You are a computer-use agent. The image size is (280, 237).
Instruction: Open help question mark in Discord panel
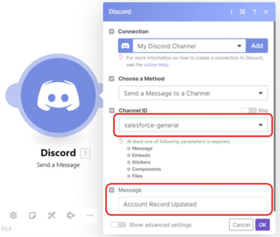pos(254,12)
